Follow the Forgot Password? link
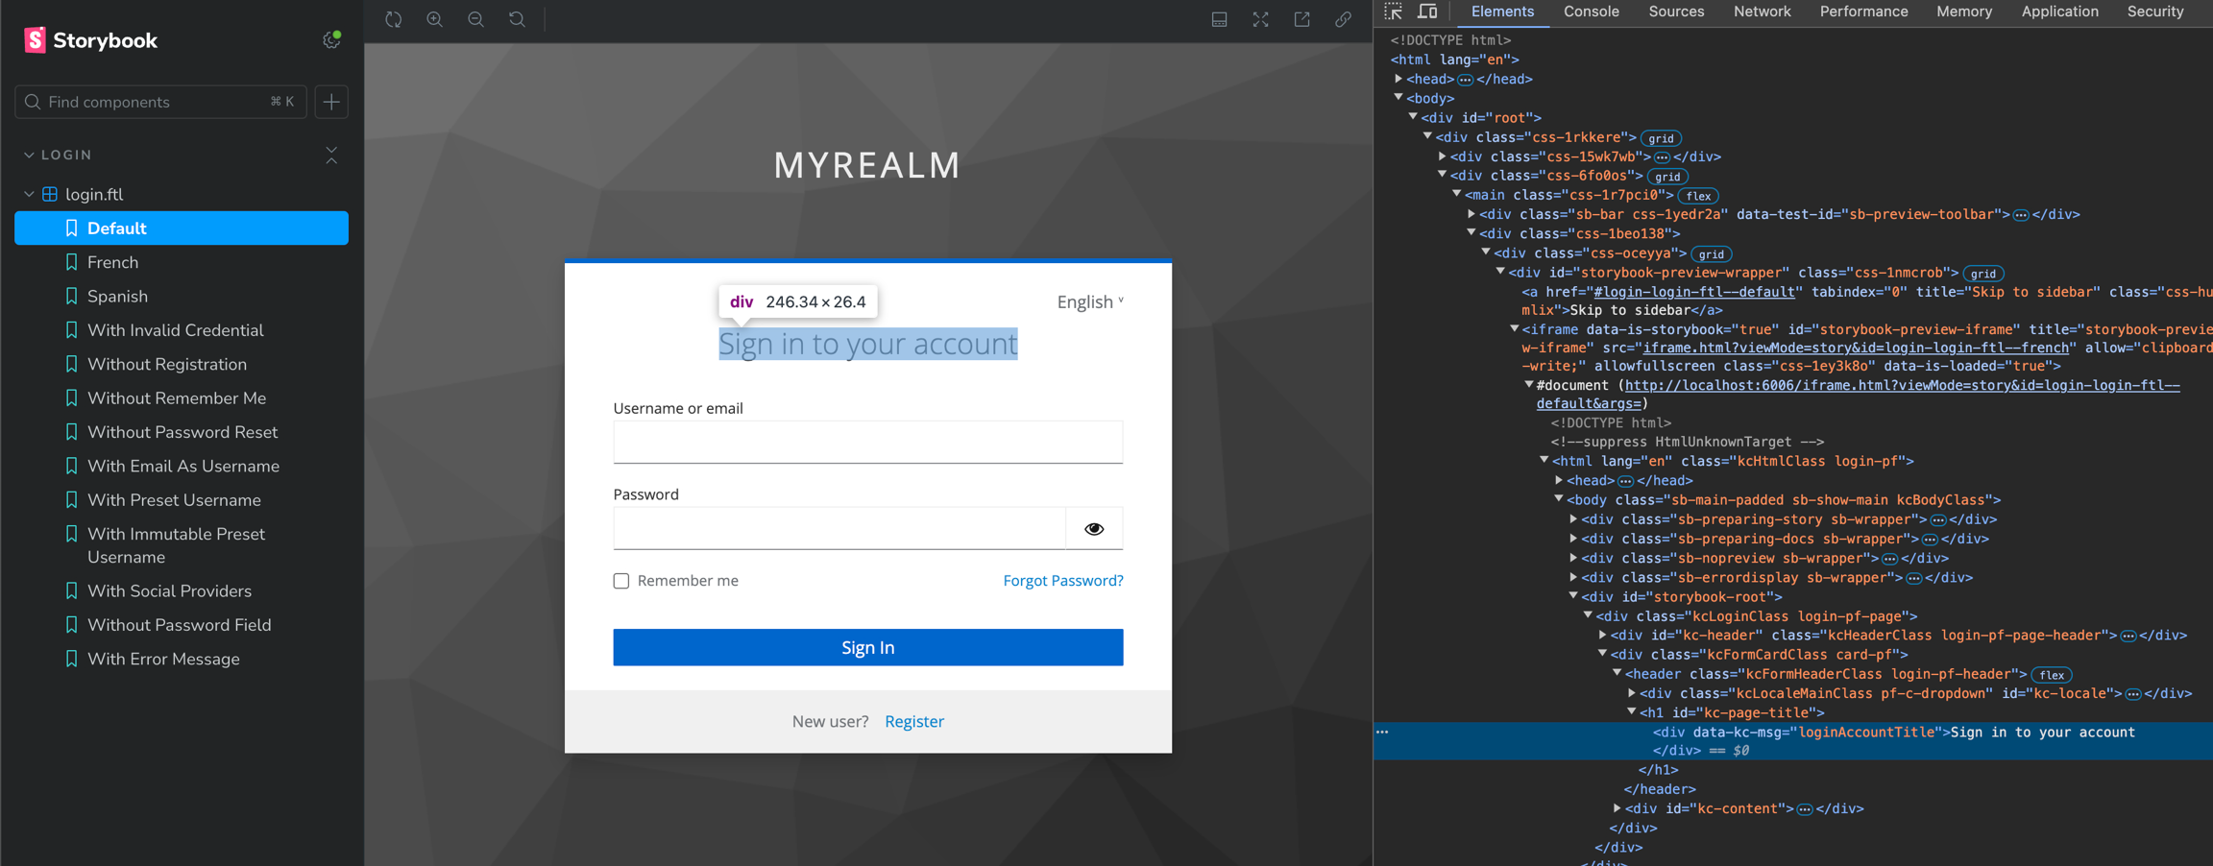 (1062, 581)
